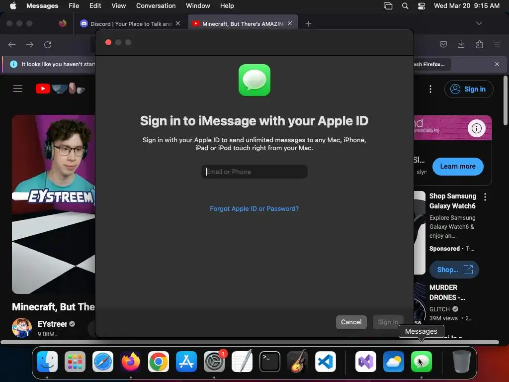Dismiss the Firefox notification bar

point(497,64)
